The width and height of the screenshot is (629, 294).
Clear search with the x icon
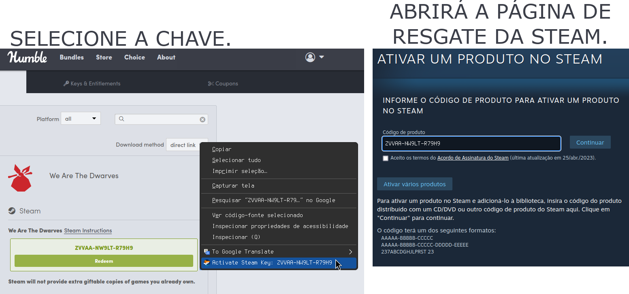203,119
